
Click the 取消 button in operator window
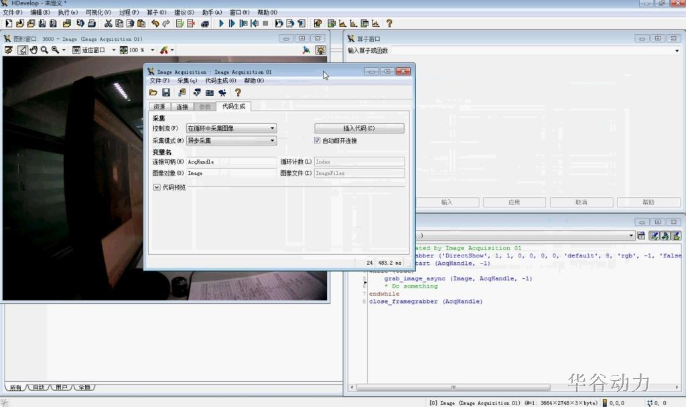pos(581,202)
